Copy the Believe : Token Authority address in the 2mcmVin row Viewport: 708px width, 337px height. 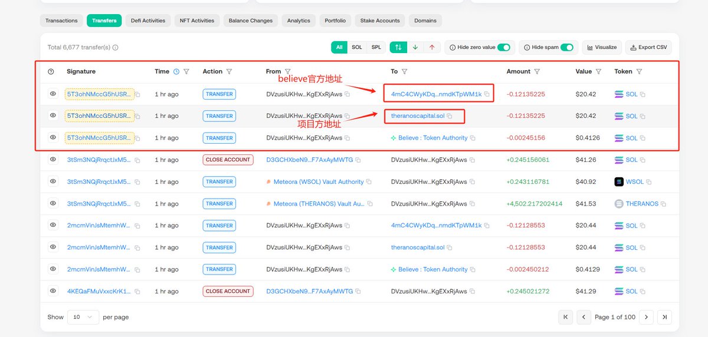click(473, 270)
